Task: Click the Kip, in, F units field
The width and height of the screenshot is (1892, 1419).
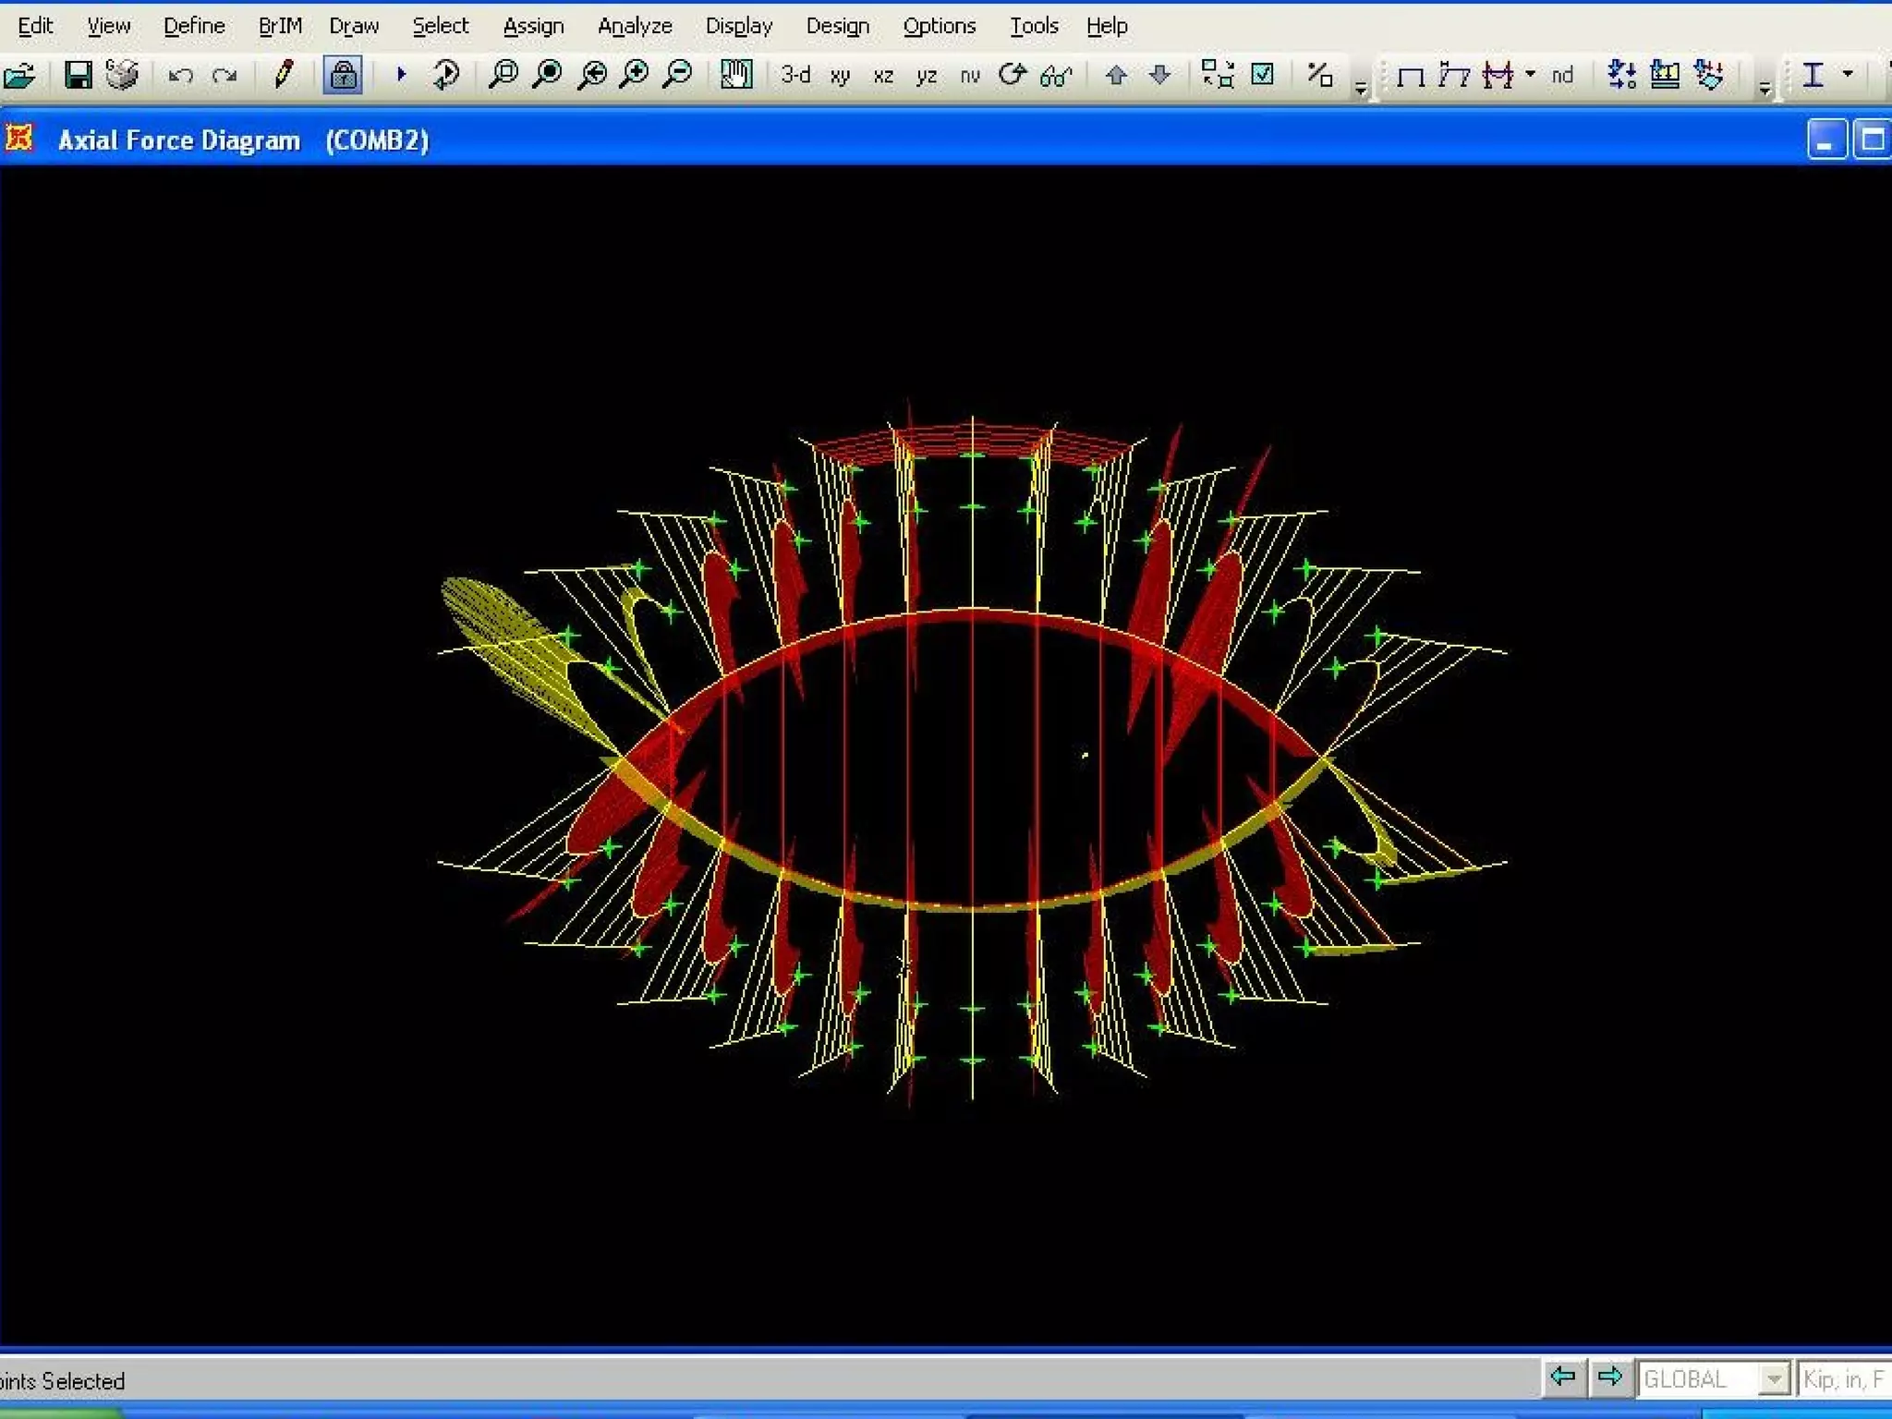Action: (x=1843, y=1379)
